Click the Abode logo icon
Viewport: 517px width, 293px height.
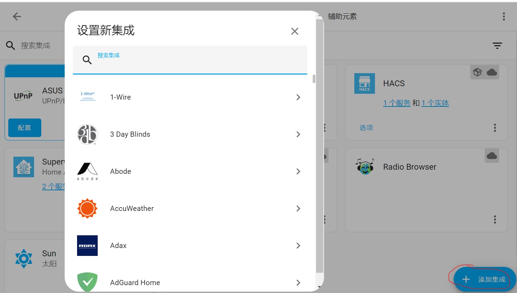[x=87, y=171]
